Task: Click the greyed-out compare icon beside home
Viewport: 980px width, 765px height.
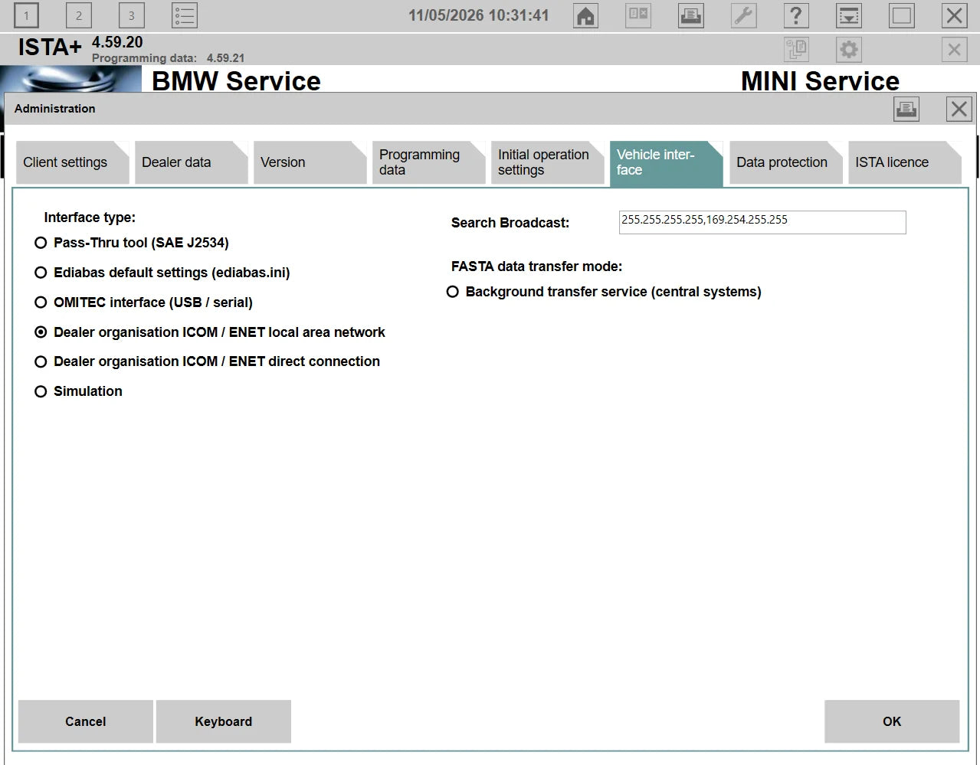Action: click(638, 15)
